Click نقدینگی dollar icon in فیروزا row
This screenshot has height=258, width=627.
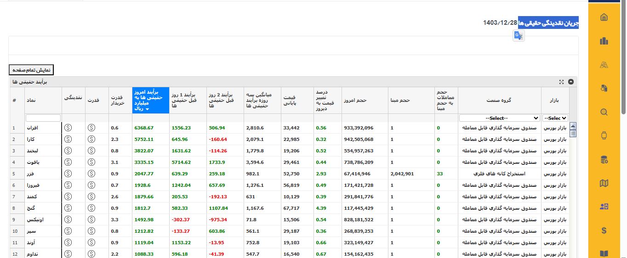click(x=68, y=185)
